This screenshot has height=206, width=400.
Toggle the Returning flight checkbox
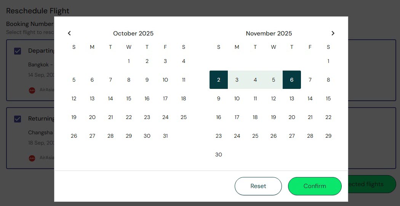[18, 119]
